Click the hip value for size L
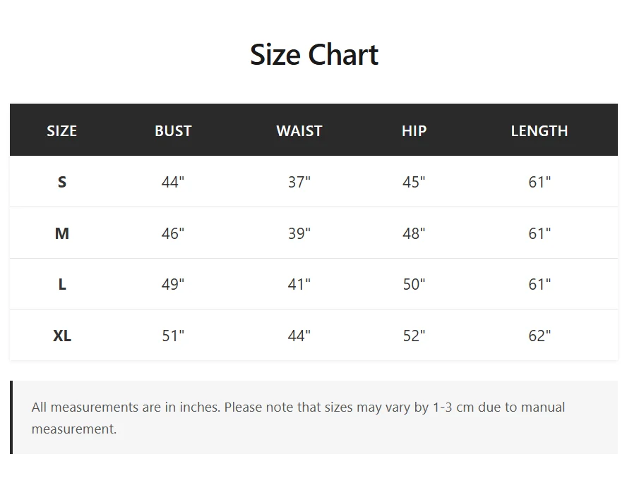 pyautogui.click(x=414, y=285)
